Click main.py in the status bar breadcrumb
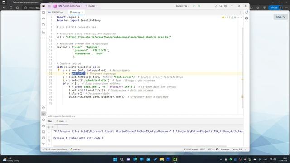 coord(76,149)
